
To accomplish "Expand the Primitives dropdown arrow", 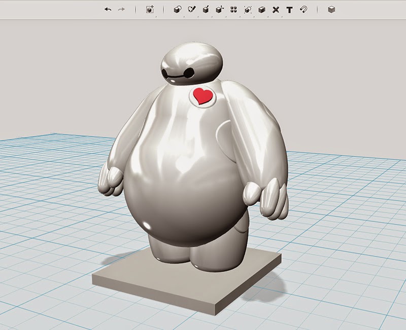I will [184, 17].
